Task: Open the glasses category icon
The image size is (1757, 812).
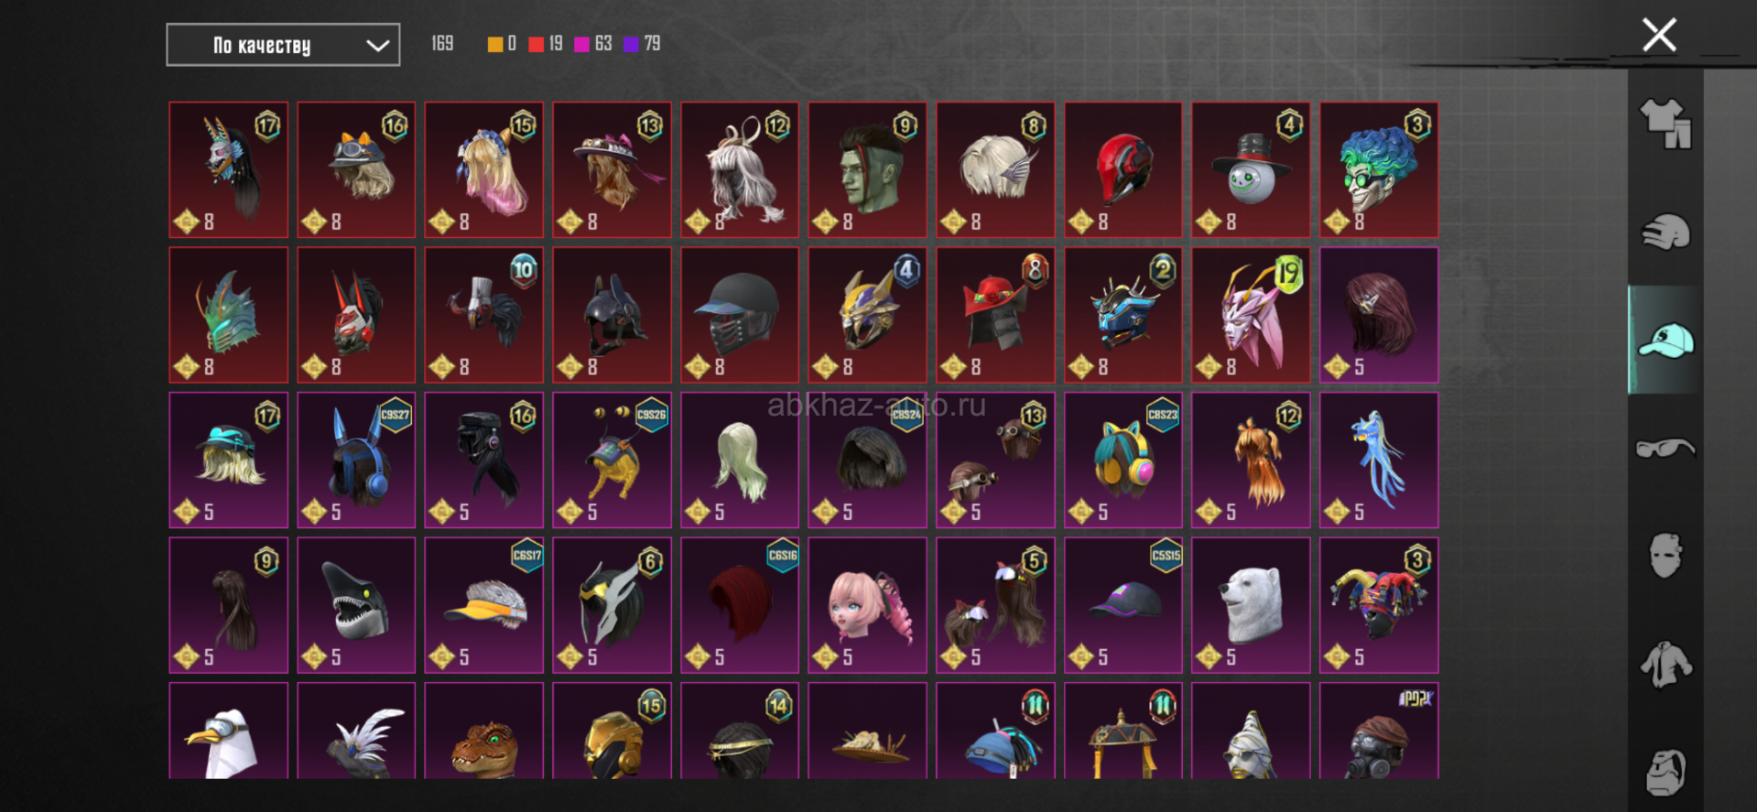Action: pyautogui.click(x=1665, y=449)
